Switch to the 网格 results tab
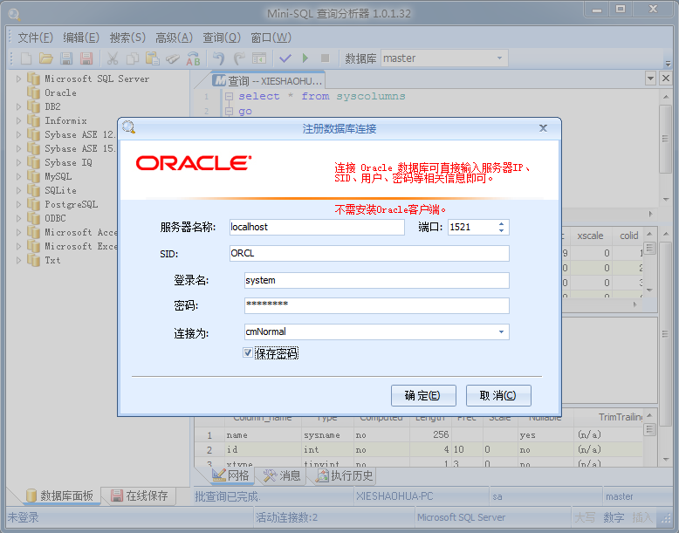Image resolution: width=679 pixels, height=533 pixels. point(230,475)
